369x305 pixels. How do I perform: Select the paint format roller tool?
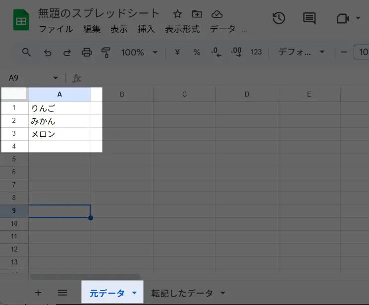pyautogui.click(x=105, y=52)
